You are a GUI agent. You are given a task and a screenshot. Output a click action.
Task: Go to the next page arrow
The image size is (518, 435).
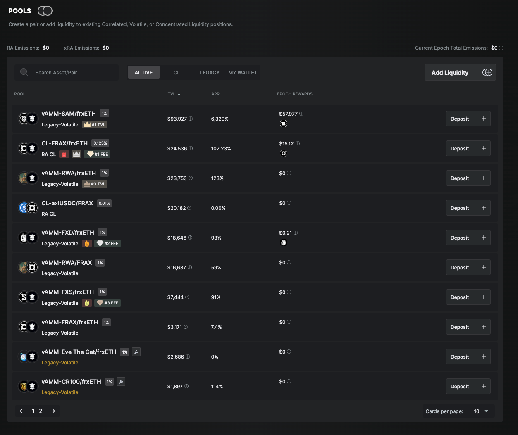(53, 411)
